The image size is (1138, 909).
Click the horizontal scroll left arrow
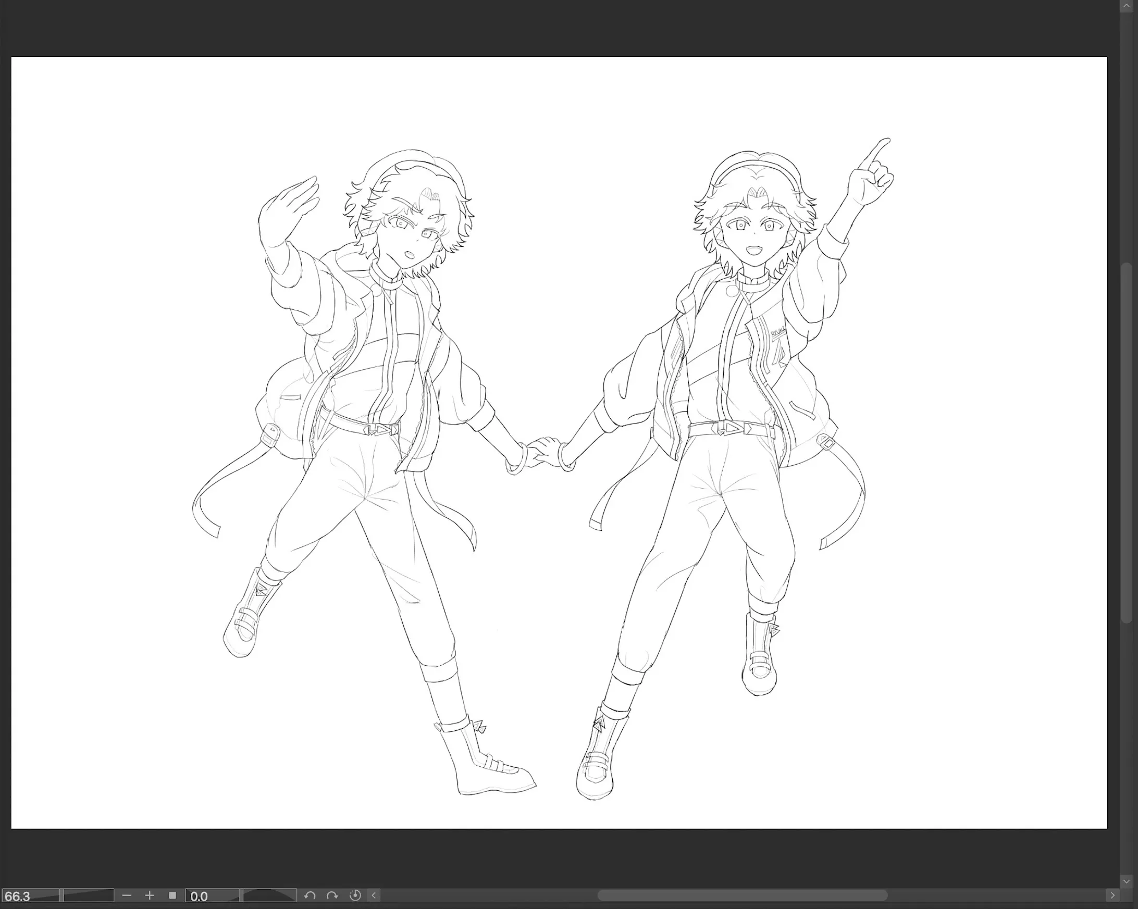point(374,895)
